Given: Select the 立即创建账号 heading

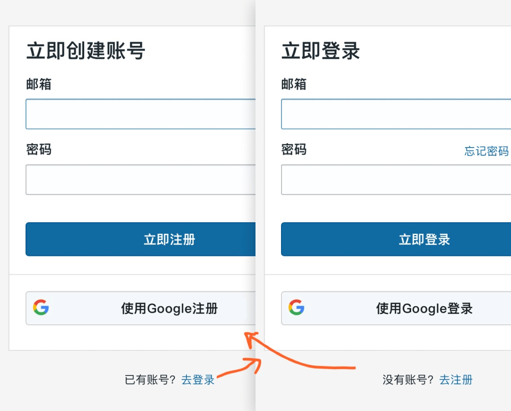Looking at the screenshot, I should [x=86, y=51].
